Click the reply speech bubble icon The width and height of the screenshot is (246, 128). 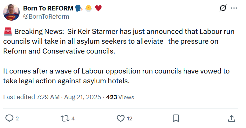click(10, 118)
